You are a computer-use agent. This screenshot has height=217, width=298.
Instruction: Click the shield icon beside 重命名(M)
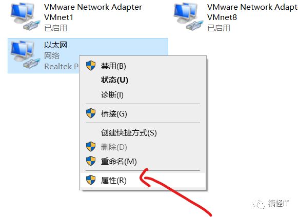click(91, 161)
